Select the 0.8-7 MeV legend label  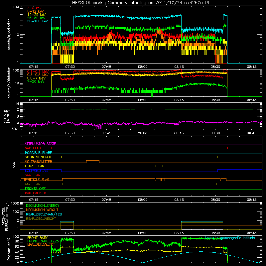click(x=36, y=78)
